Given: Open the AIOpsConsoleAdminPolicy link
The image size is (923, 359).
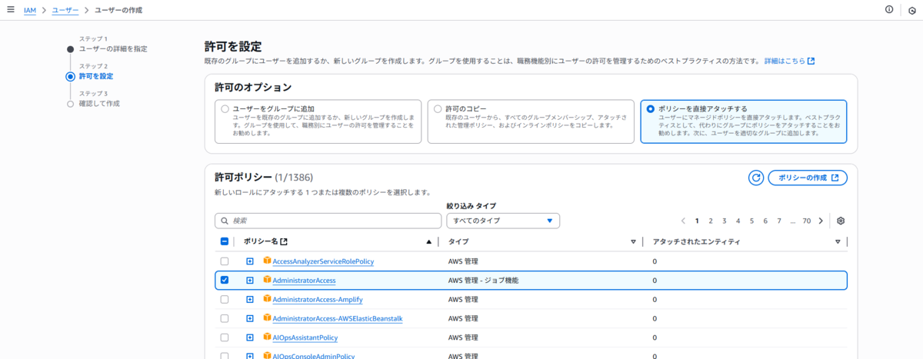Looking at the screenshot, I should point(314,355).
